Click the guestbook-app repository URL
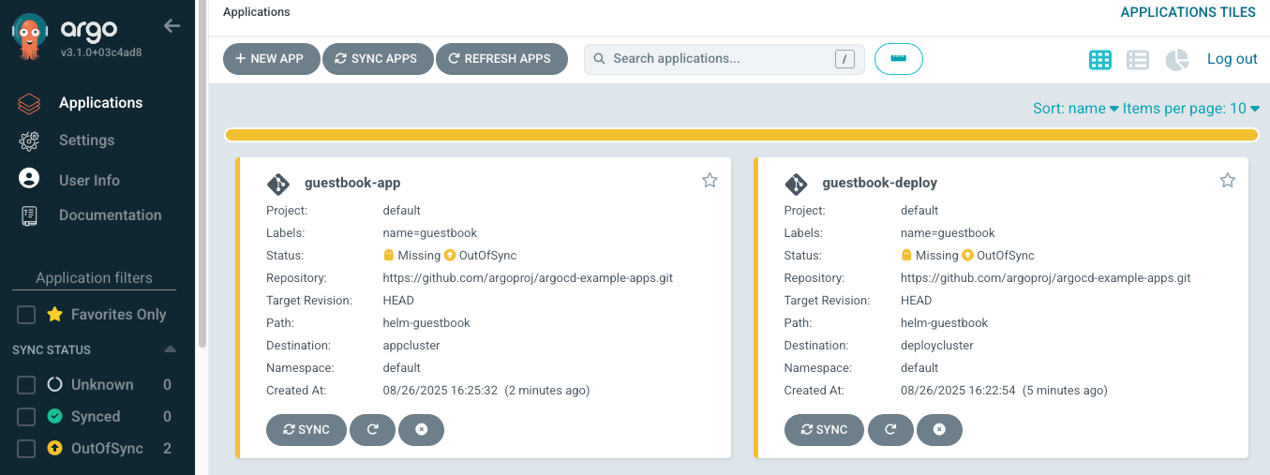1270x475 pixels. click(x=528, y=278)
